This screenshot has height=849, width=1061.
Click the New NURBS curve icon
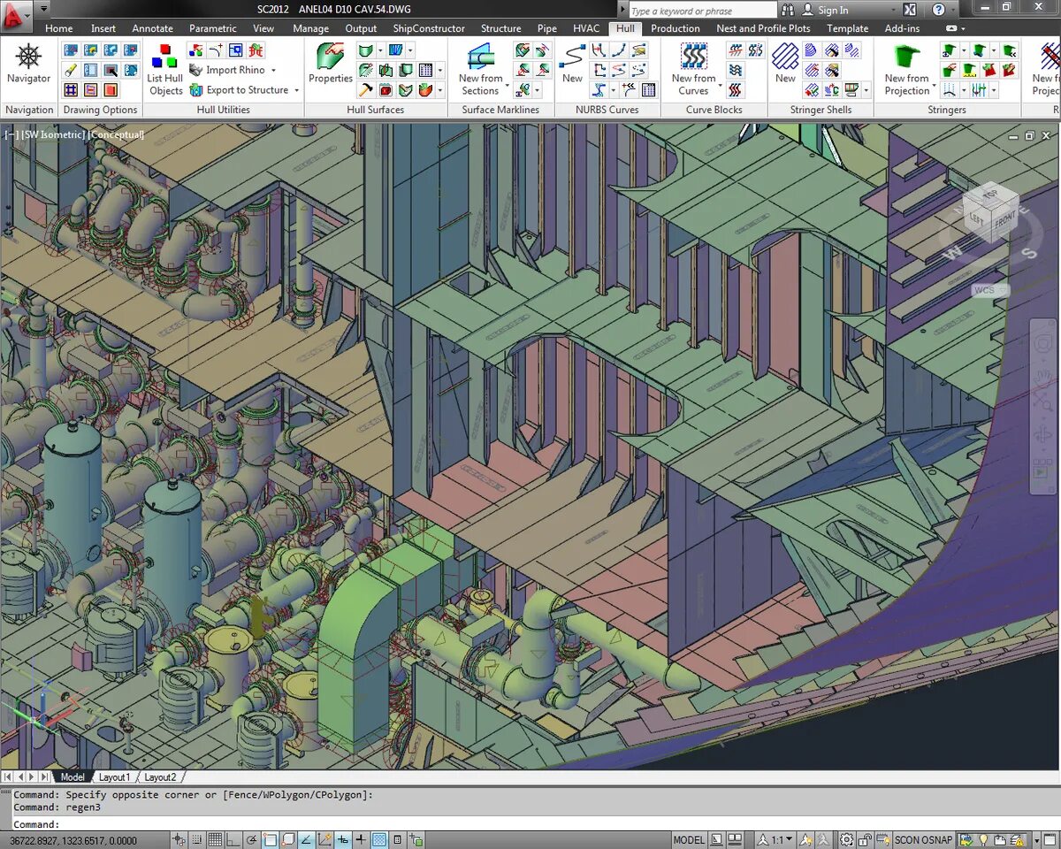[572, 64]
